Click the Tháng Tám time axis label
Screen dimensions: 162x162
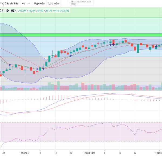[89, 153]
